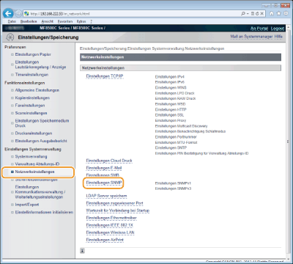Click the back-to-top arrow icon at page bottom
This screenshot has width=293, height=264.
pyautogui.click(x=83, y=251)
